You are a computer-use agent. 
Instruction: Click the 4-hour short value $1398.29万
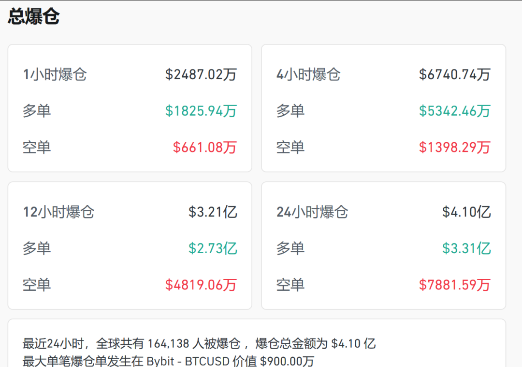click(454, 147)
